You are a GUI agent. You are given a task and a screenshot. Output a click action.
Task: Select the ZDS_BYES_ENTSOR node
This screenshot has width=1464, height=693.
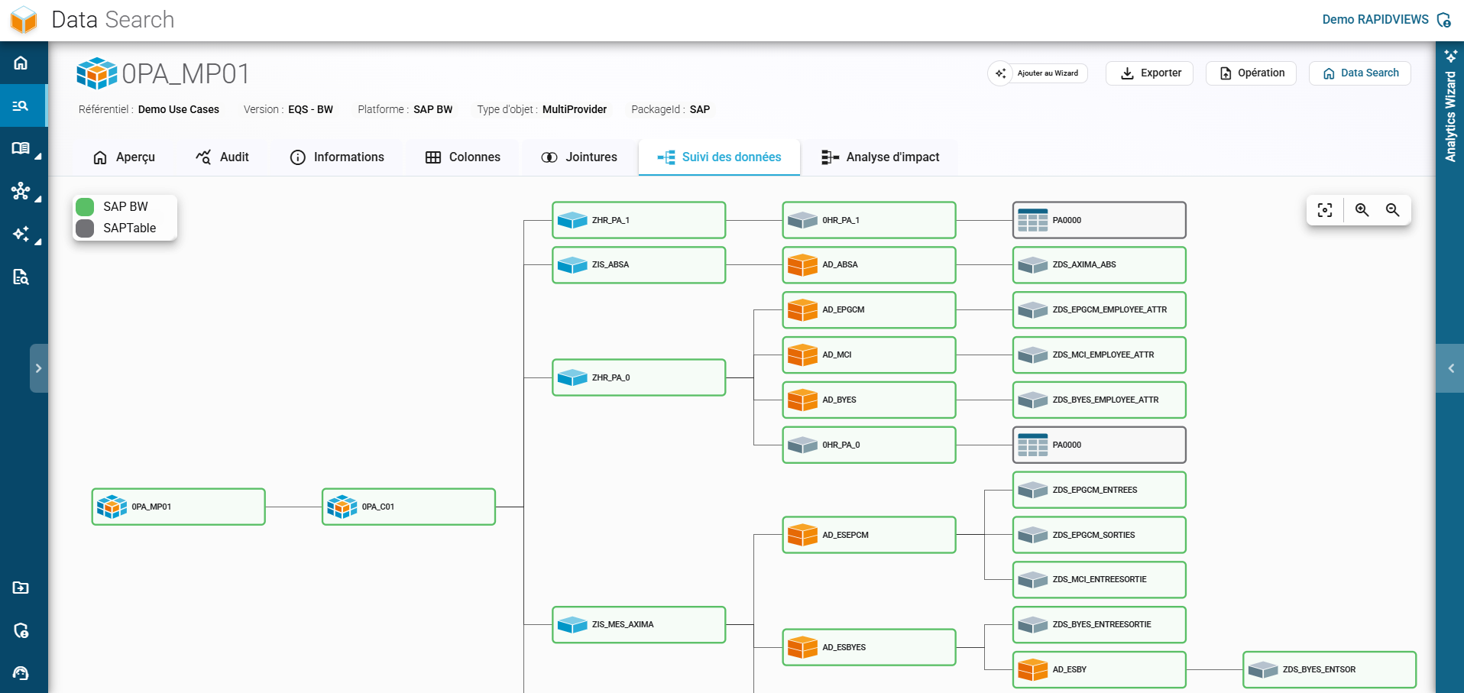1330,669
